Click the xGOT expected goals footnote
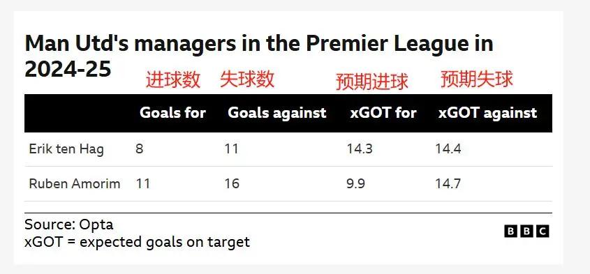Screen dimensions: 590x274 pyautogui.click(x=137, y=242)
